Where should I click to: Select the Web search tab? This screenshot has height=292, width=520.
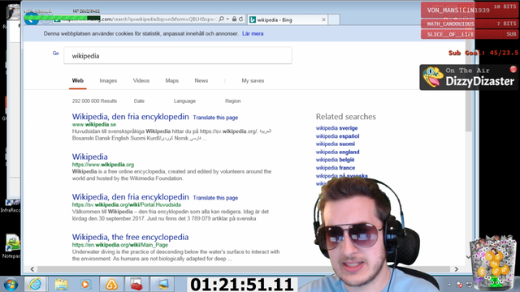(x=78, y=81)
